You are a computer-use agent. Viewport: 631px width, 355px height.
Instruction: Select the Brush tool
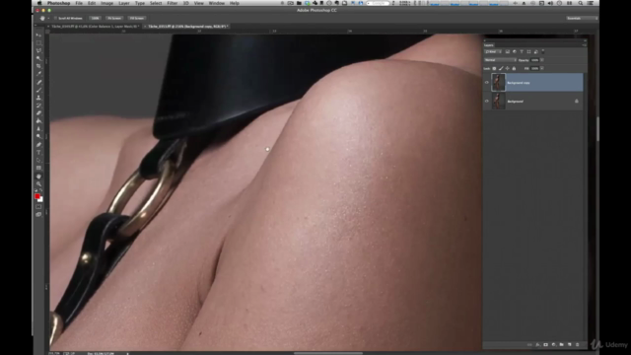(x=38, y=90)
